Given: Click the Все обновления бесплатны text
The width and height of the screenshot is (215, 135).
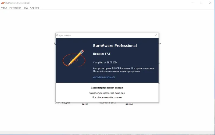Looking at the screenshot, I should pyautogui.click(x=107, y=97).
